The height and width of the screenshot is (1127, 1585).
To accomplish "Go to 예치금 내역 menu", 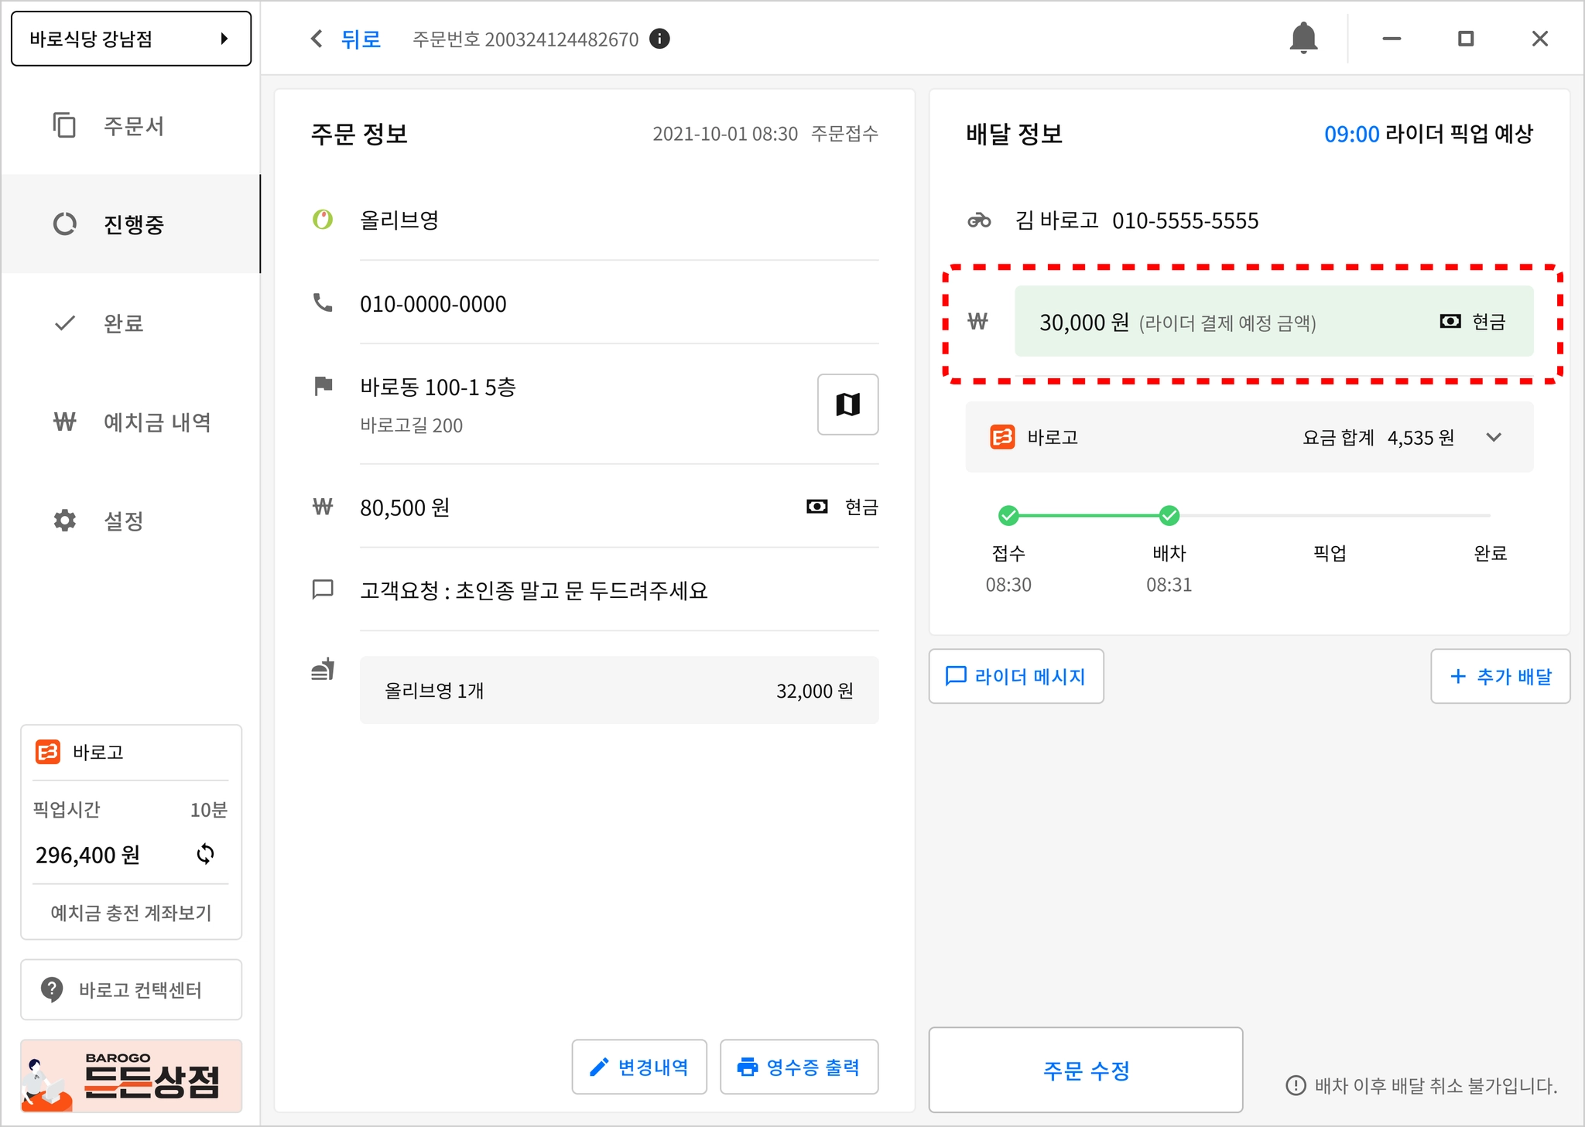I will pos(156,422).
